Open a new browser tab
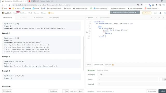This screenshot has height=93, width=166. click(56, 1)
